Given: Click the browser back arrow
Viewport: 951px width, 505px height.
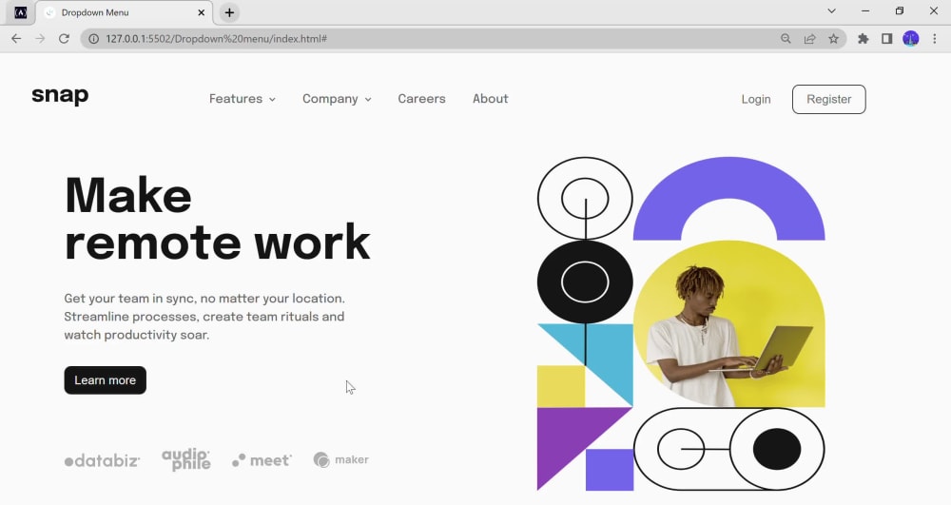Looking at the screenshot, I should (16, 39).
